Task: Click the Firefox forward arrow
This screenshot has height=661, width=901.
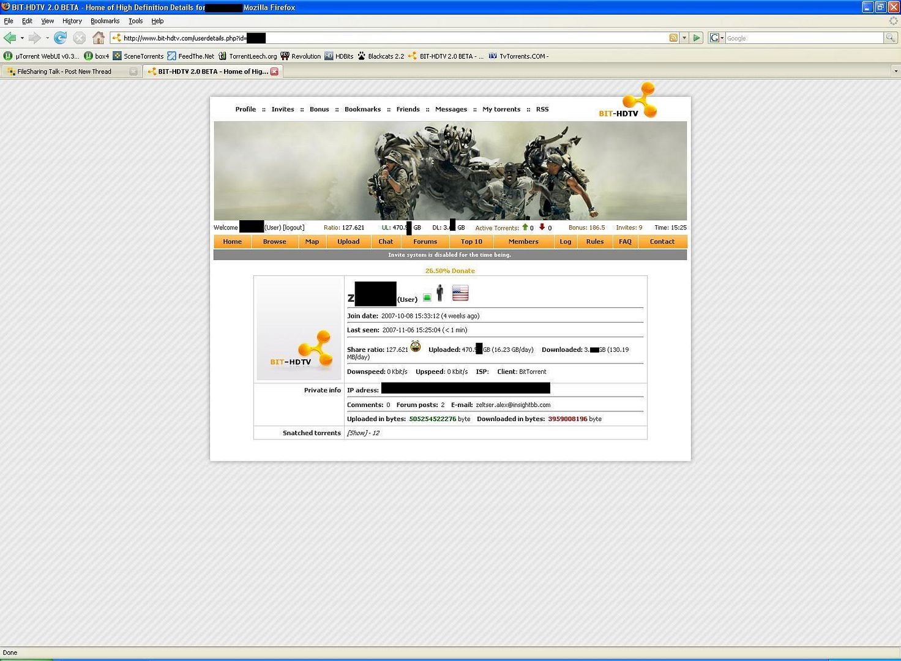Action: point(34,38)
